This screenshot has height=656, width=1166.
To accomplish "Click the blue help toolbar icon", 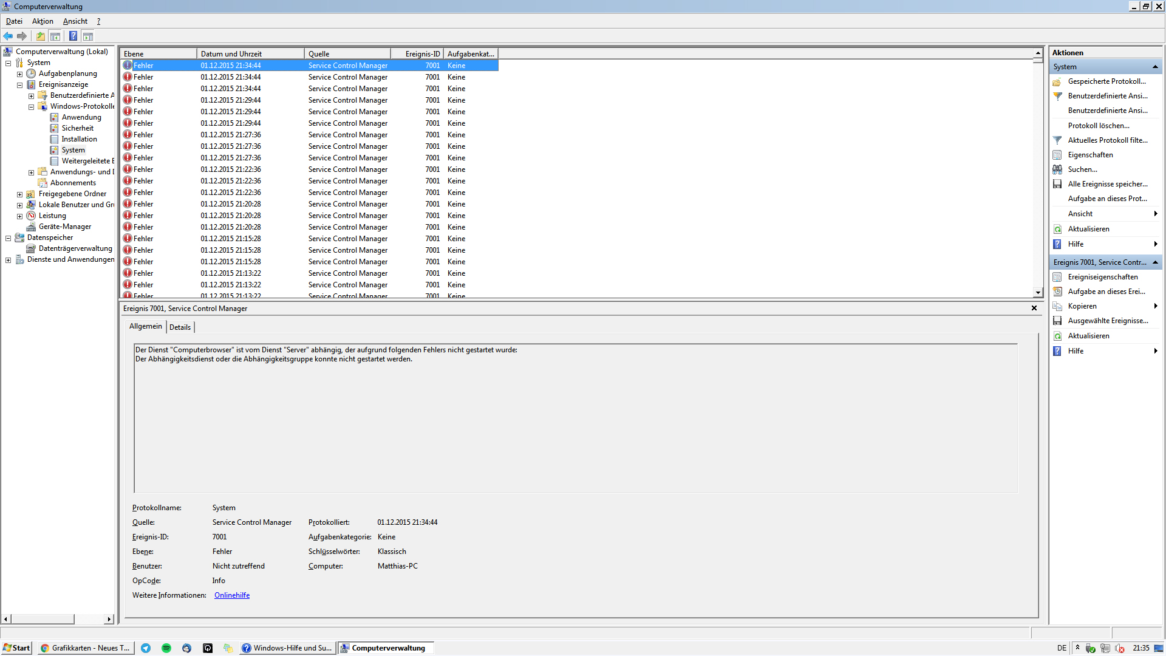I will [73, 36].
